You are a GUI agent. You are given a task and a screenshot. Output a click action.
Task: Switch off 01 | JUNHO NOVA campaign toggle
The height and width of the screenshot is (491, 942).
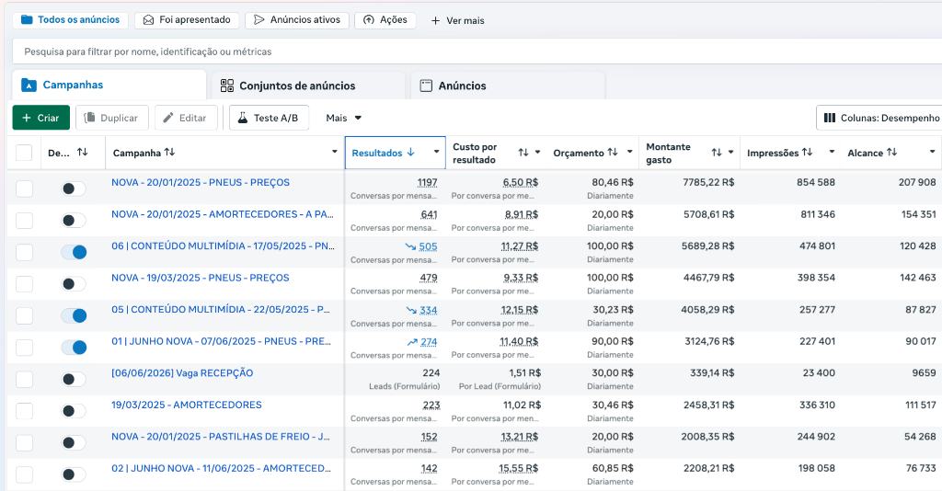(x=74, y=348)
